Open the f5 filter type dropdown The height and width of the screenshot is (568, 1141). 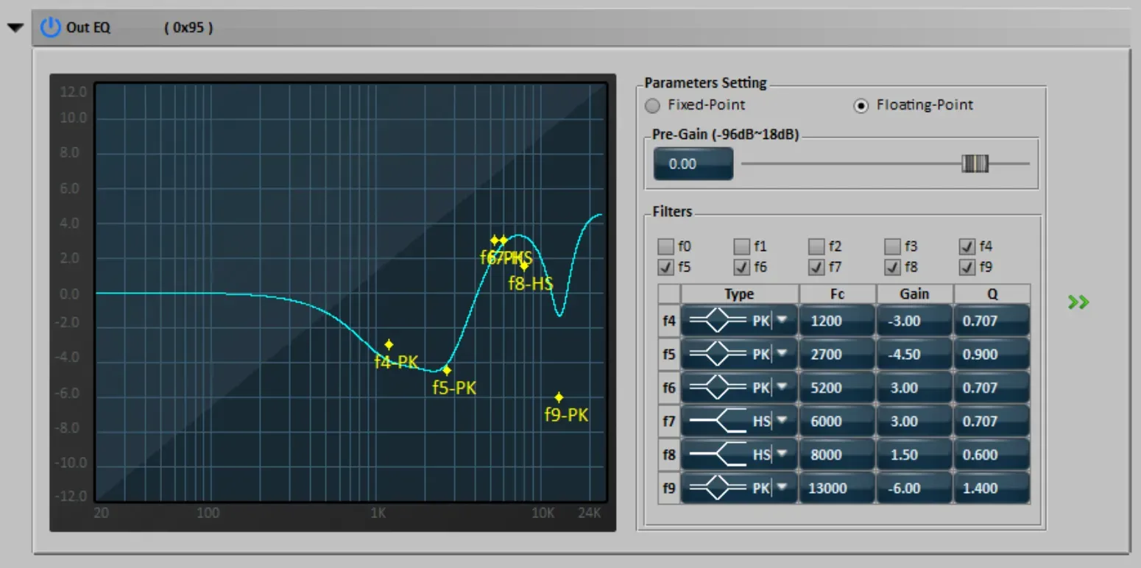pos(782,354)
